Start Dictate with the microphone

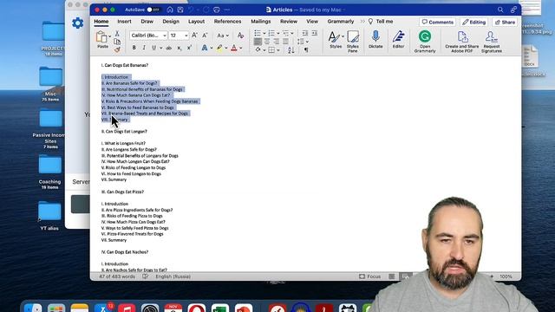(375, 39)
